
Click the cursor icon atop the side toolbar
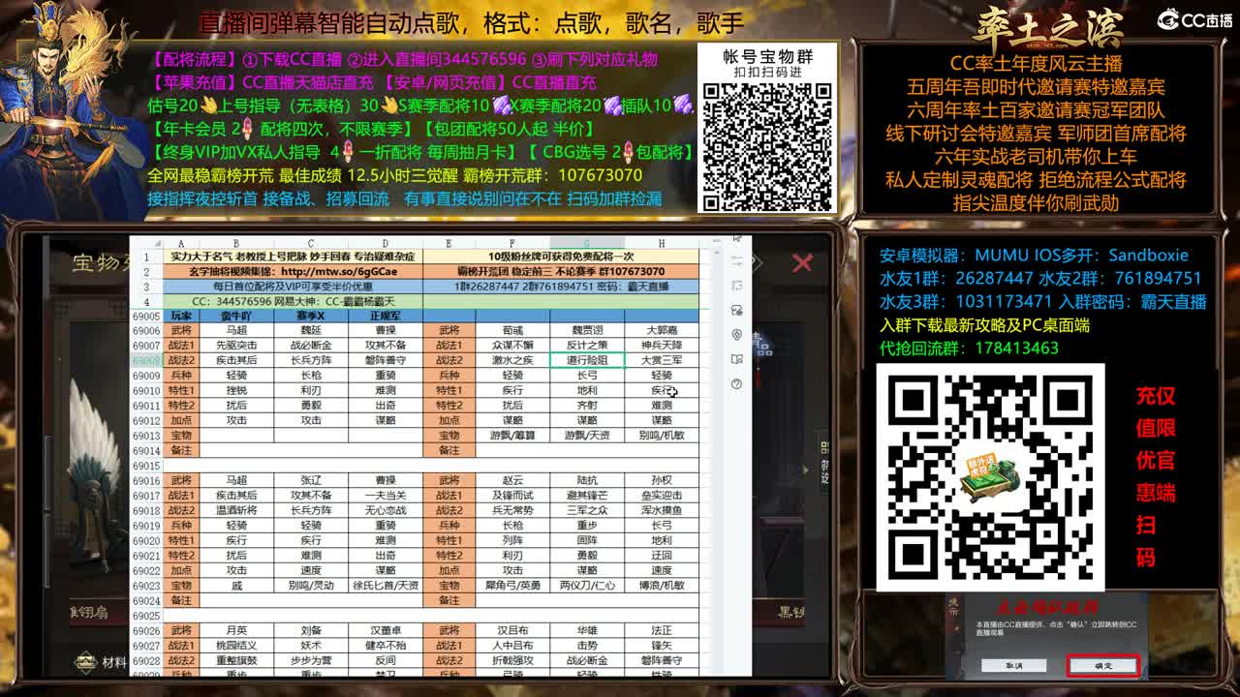(737, 238)
